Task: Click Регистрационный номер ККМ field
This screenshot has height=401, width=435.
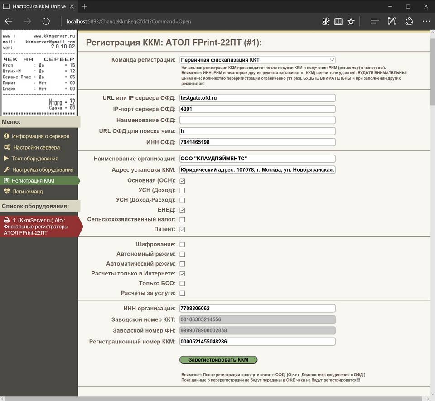Action: 257,342
